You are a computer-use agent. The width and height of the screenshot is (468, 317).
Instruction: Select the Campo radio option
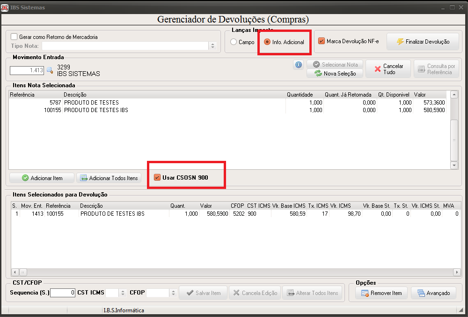pos(234,42)
